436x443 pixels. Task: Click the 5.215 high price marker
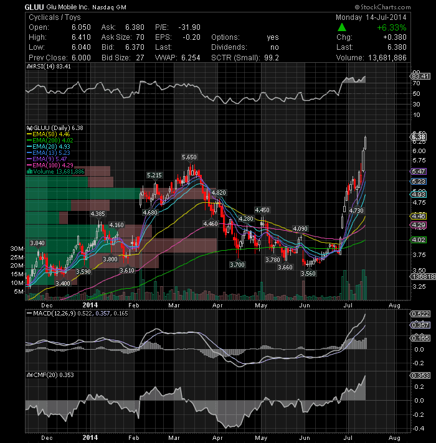coord(154,175)
